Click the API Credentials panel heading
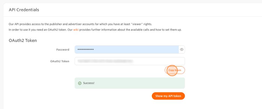 (x=24, y=10)
